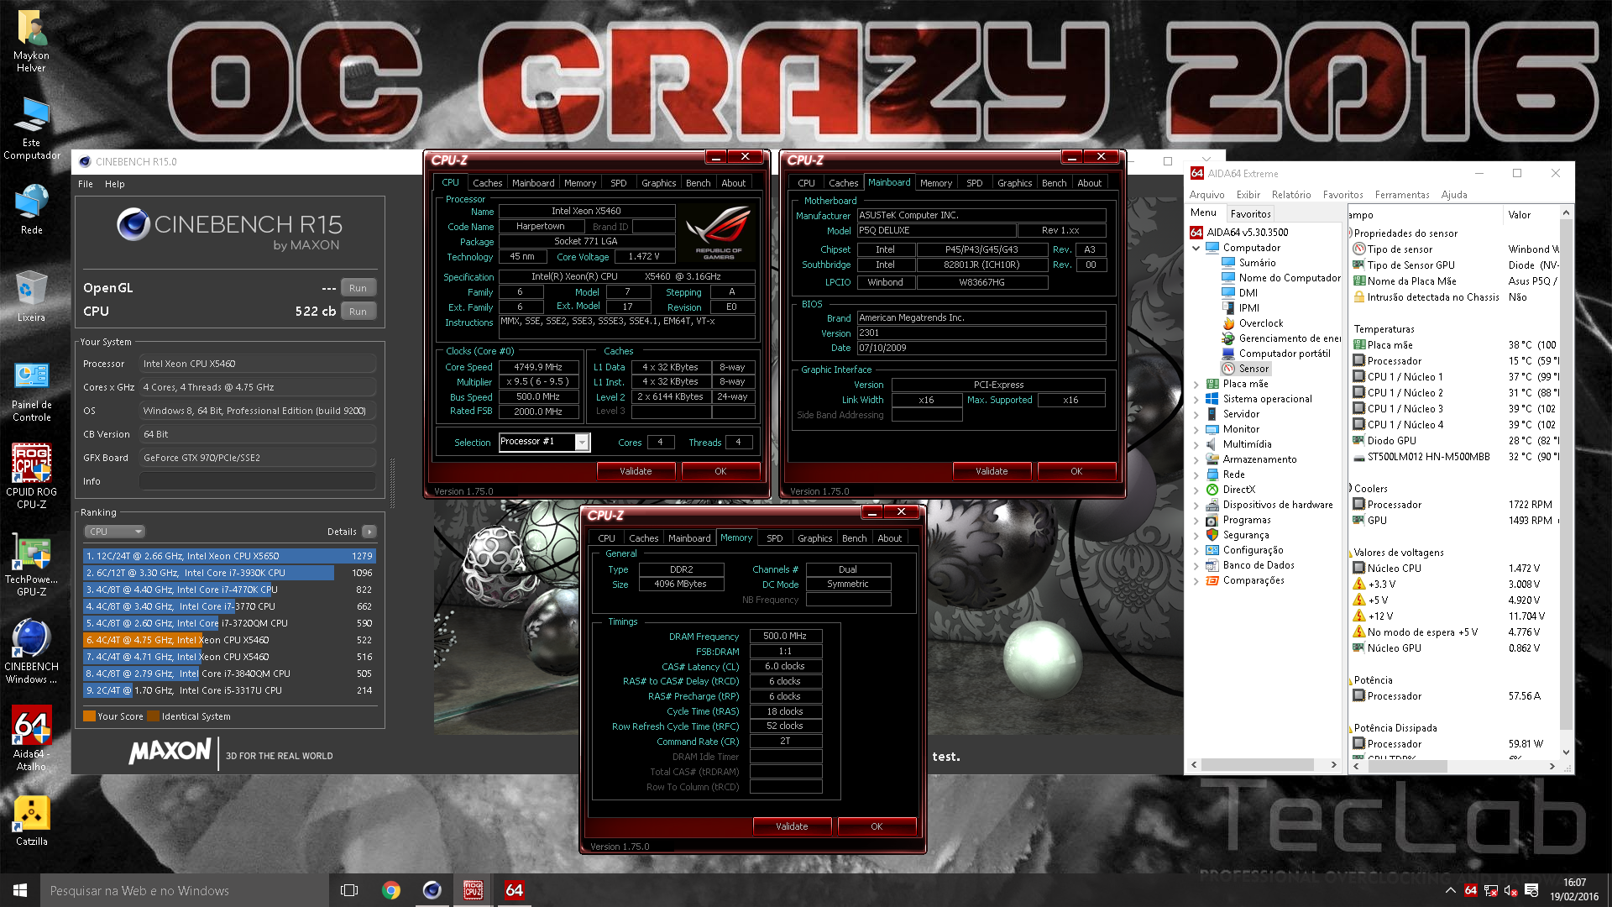Switch to Caches tab in the CPU-Z CPU window
The height and width of the screenshot is (907, 1612).
click(487, 183)
